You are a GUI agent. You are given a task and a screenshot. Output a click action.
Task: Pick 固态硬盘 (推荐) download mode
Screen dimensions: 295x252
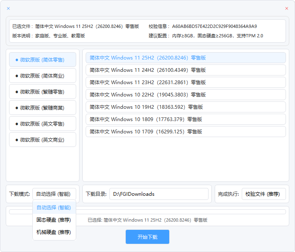pos(54,220)
